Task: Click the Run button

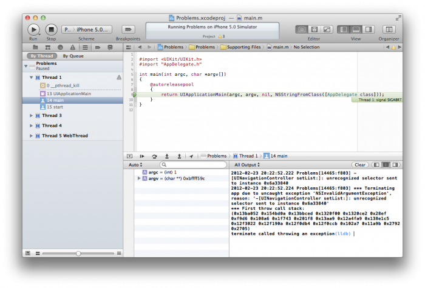Action: pos(33,29)
